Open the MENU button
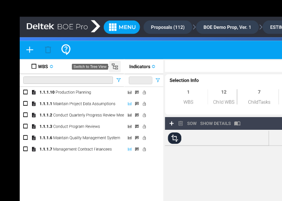 click(x=122, y=27)
